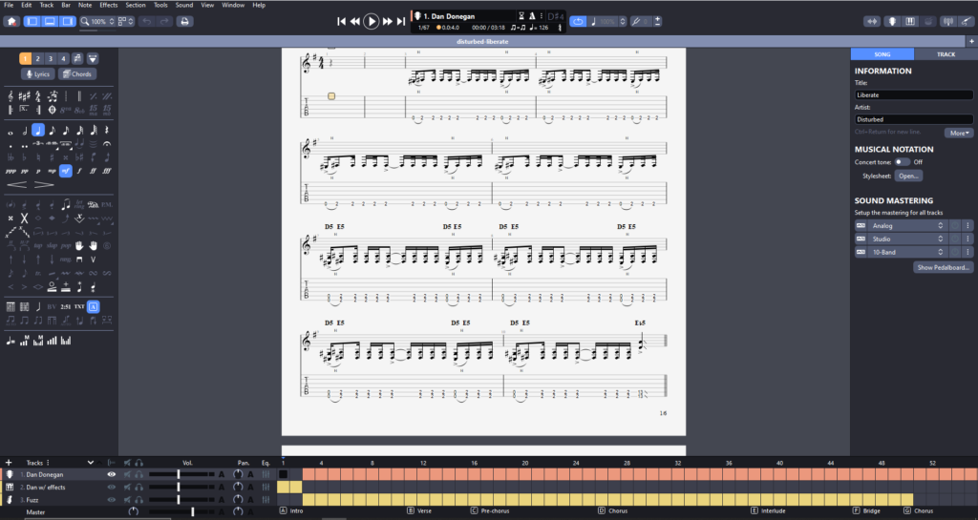
Task: Select the whole note duration
Action: click(11, 131)
